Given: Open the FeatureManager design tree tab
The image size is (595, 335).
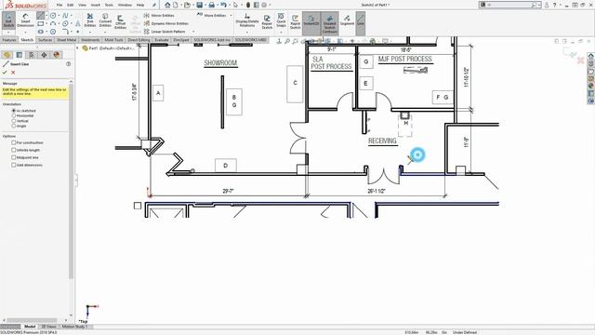Looking at the screenshot, I should [x=7, y=55].
